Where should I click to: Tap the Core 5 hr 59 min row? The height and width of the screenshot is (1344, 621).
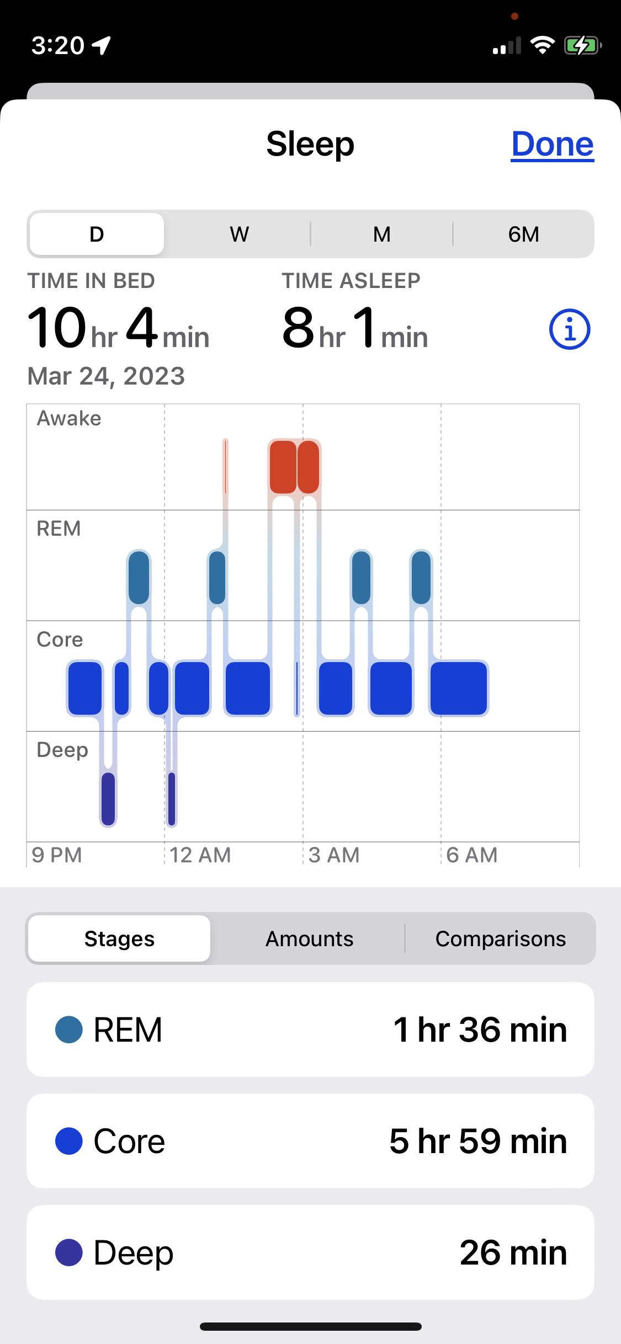pos(310,1141)
